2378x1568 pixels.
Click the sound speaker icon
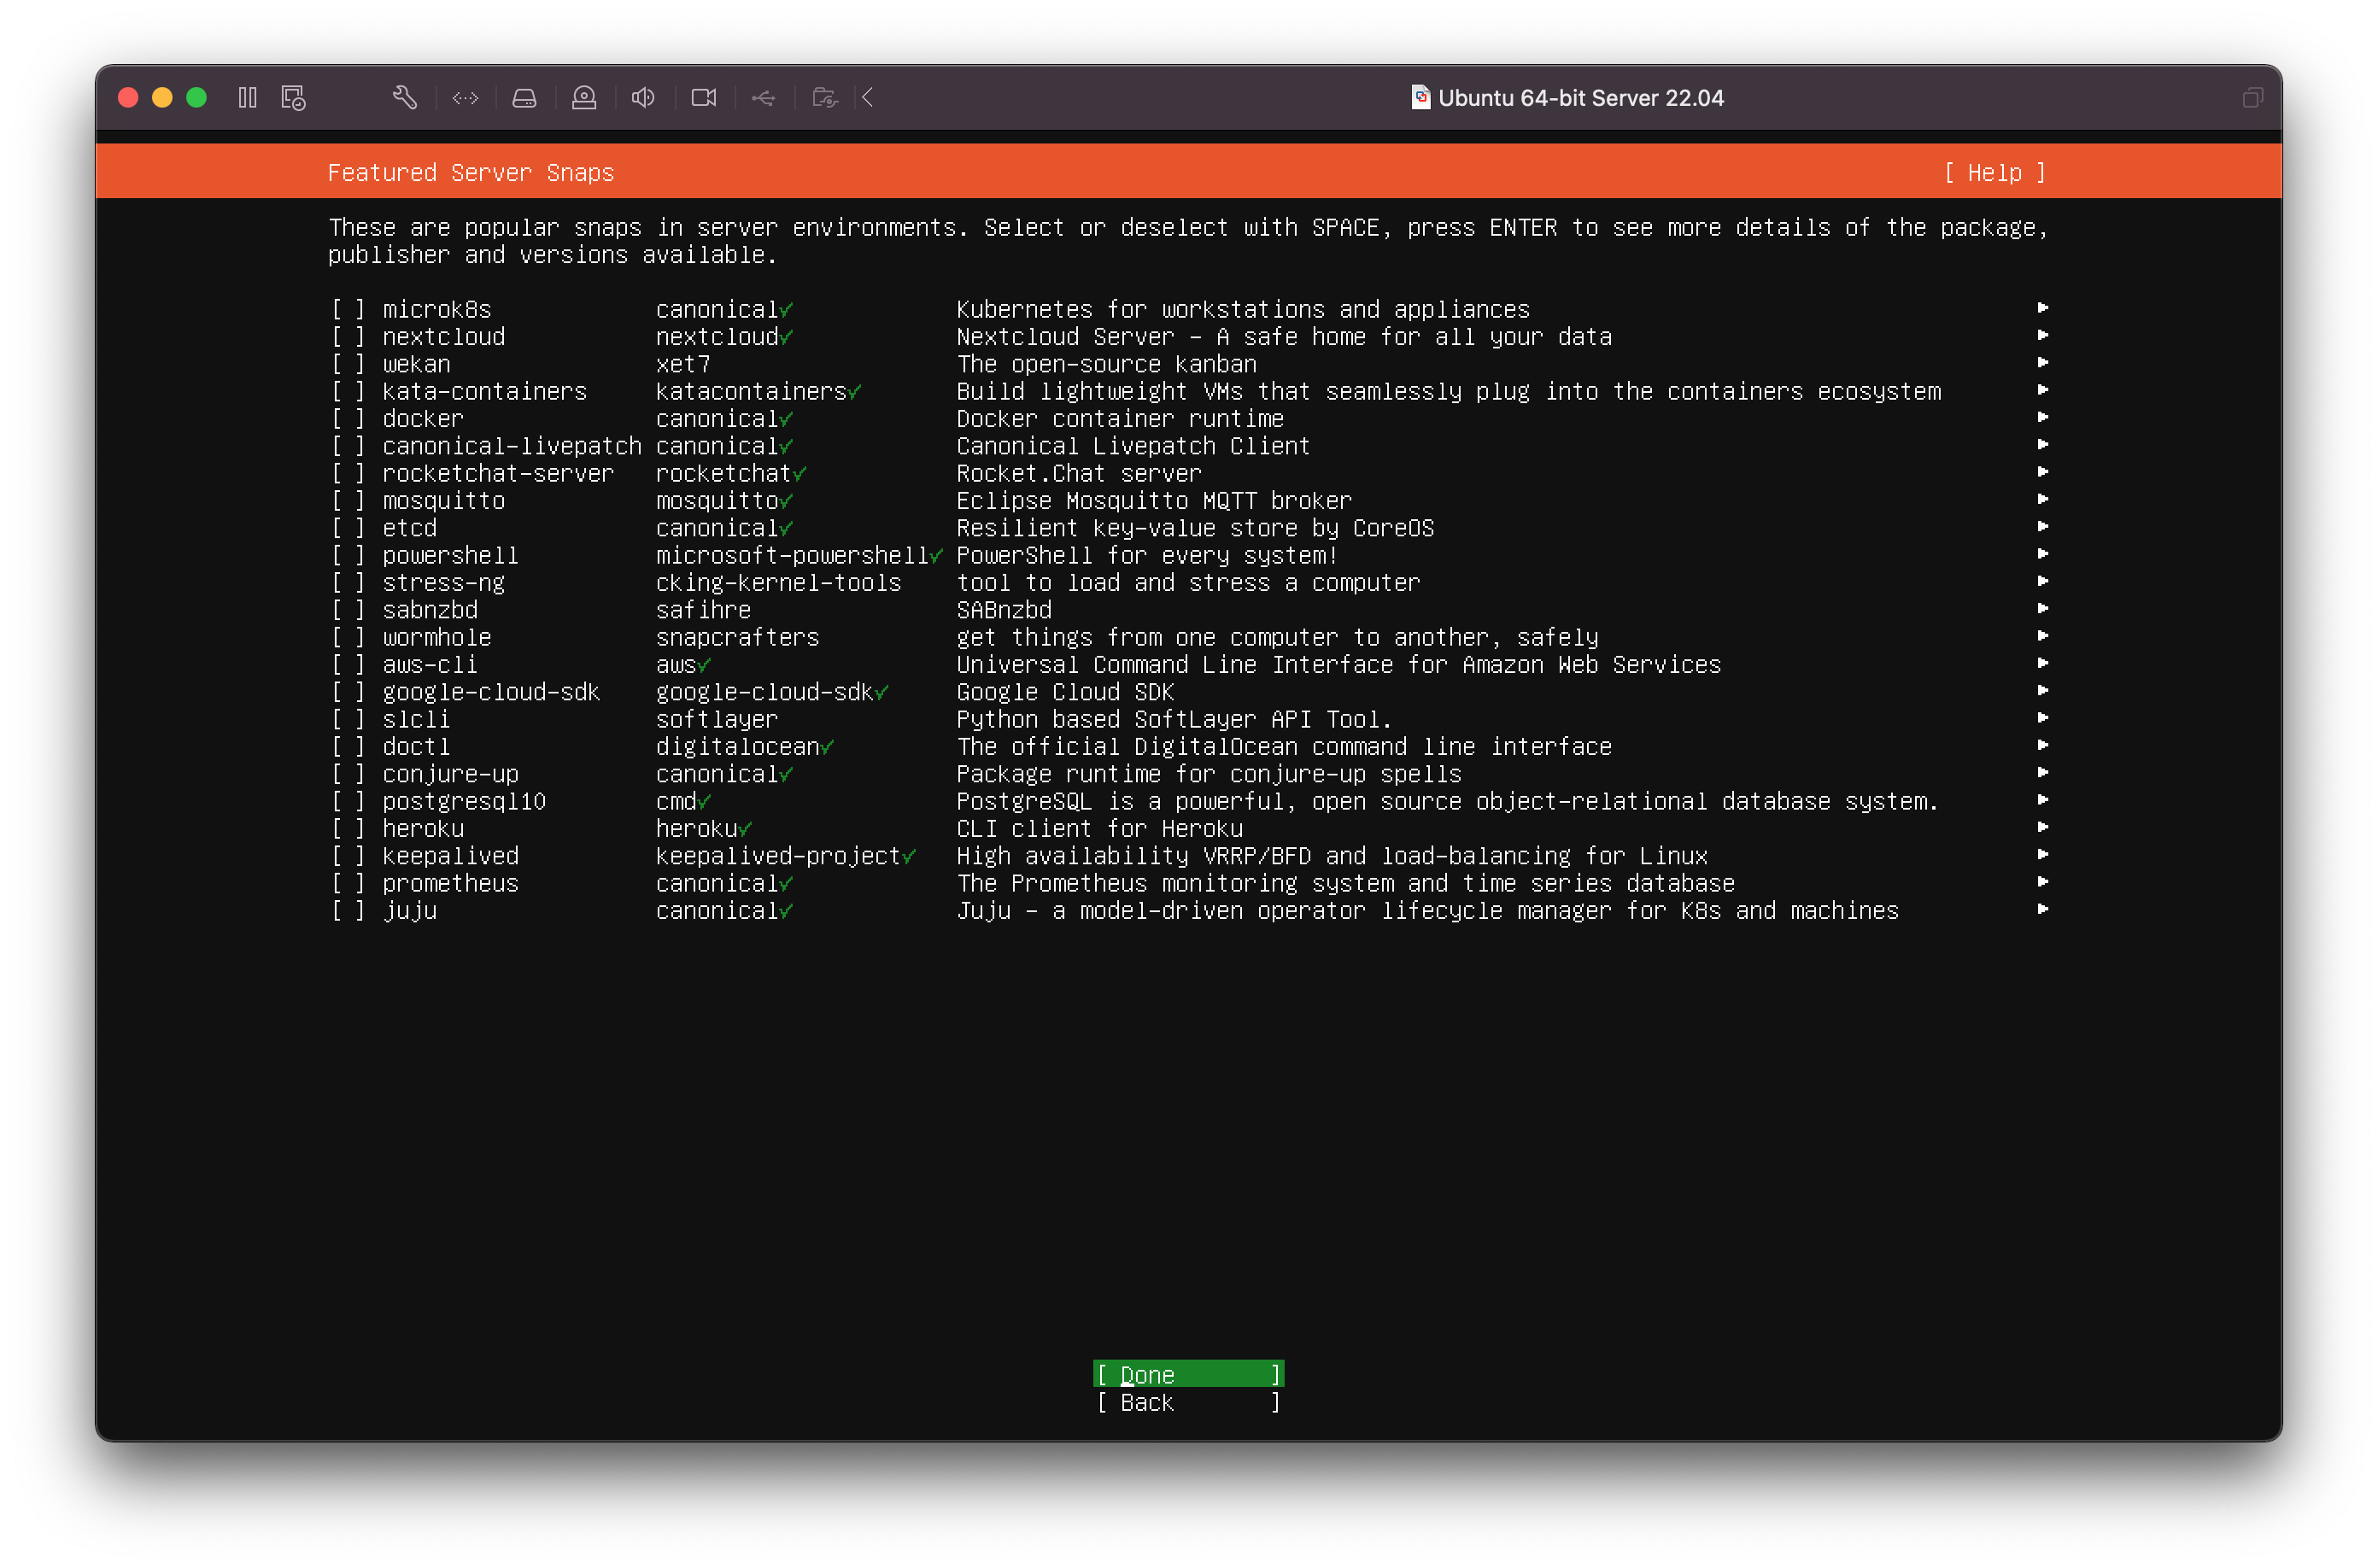pos(643,97)
